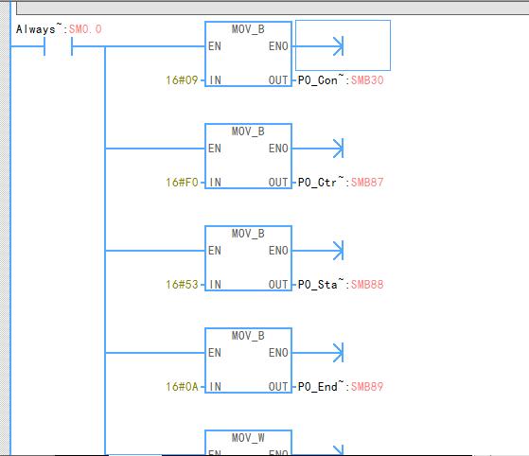The image size is (529, 456).
Task: Select the ENO output arrow of first MOV_B
Action: coord(338,46)
